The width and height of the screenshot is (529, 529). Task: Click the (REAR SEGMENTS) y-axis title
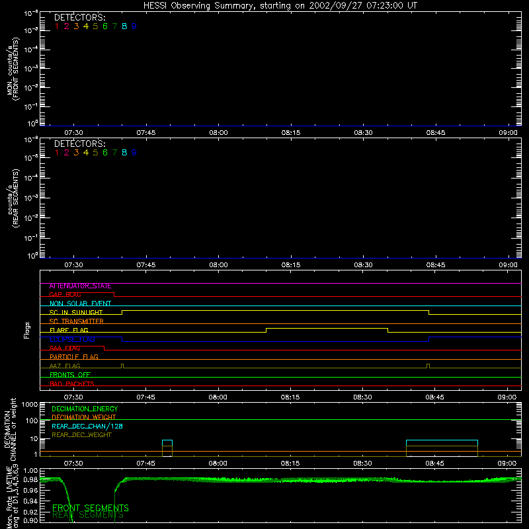[15, 199]
